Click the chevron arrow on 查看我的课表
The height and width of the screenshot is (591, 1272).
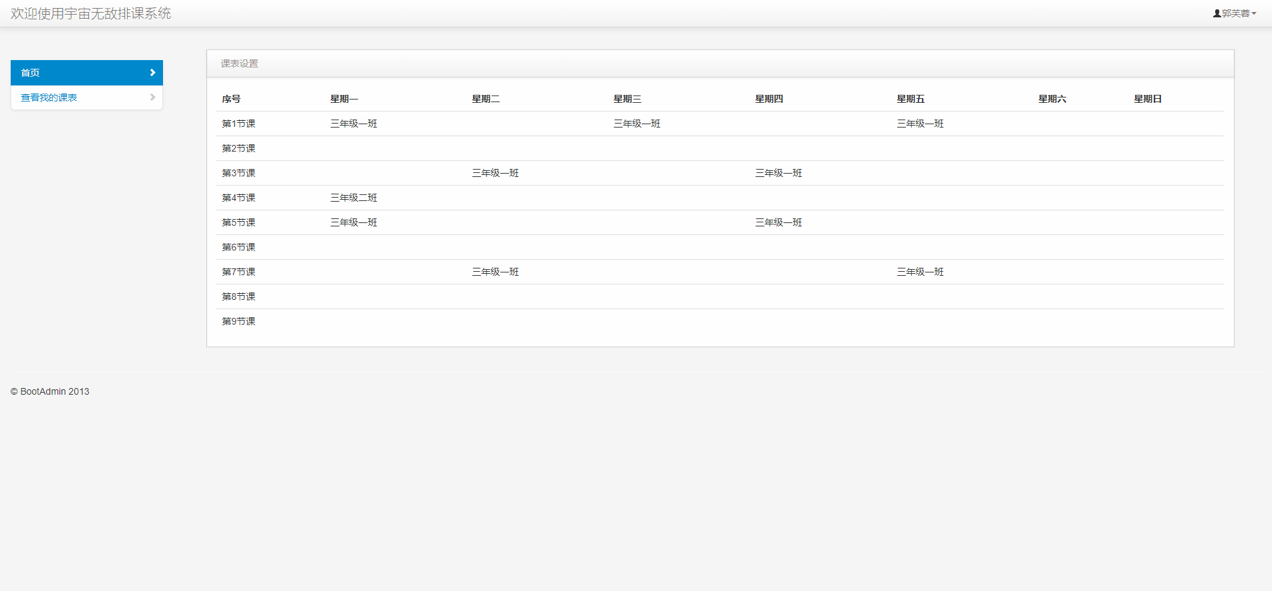pos(152,97)
